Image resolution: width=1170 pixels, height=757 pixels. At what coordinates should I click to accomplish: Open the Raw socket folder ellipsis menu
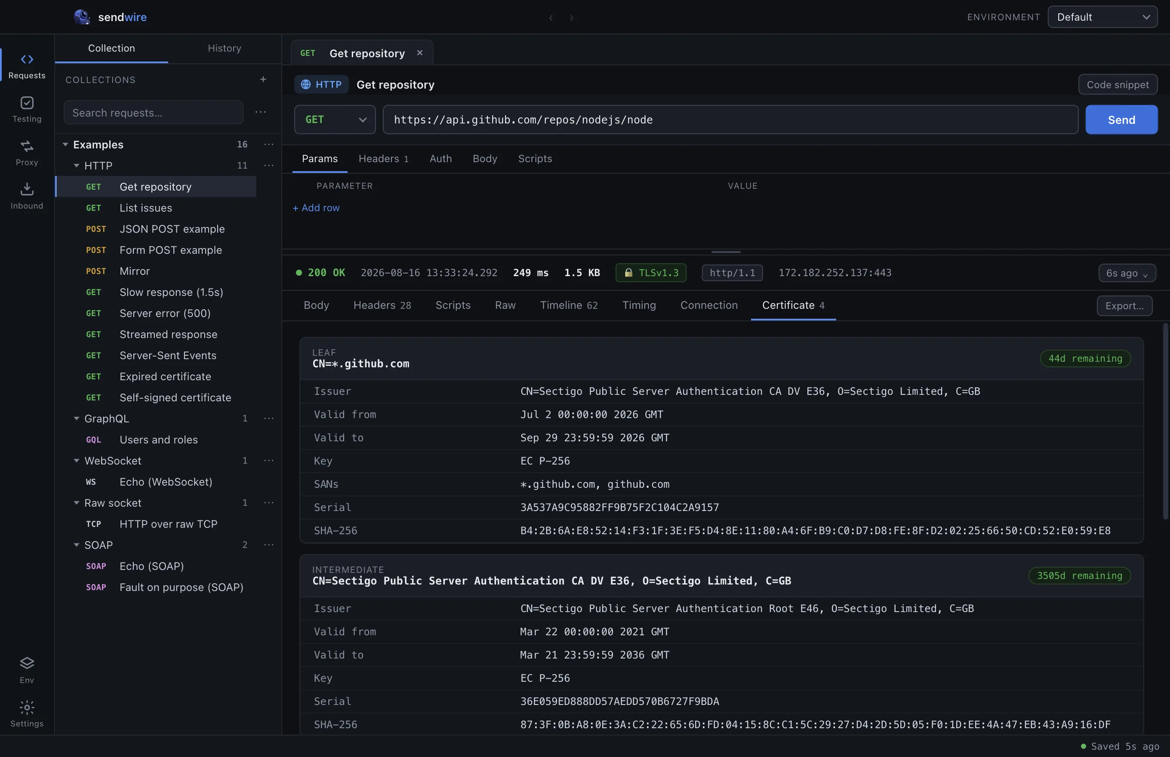click(268, 503)
